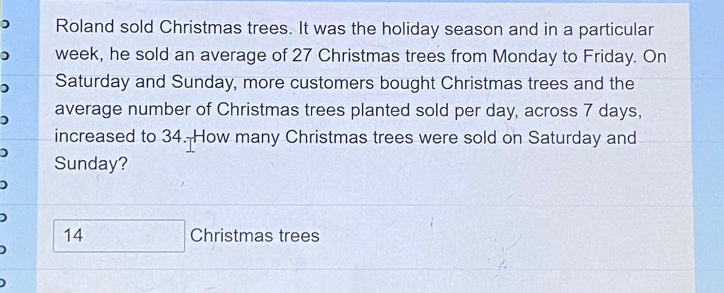Select the partial circle beside the 'average number' line

click(3, 124)
